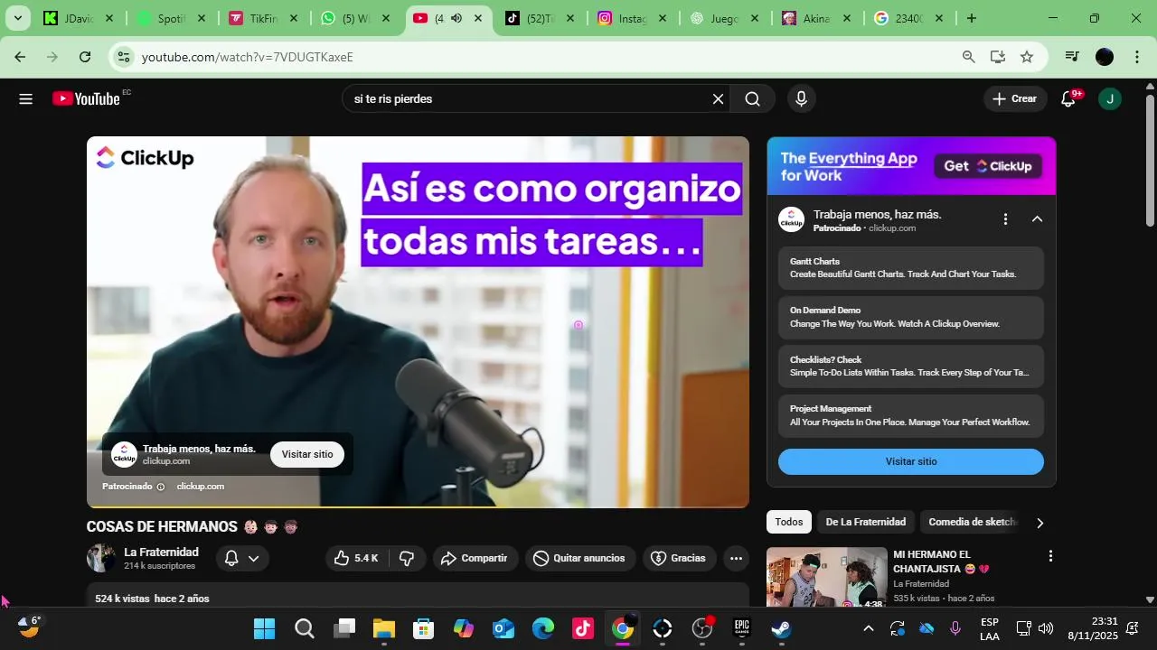Click the sponsored ad info icon

(161, 487)
